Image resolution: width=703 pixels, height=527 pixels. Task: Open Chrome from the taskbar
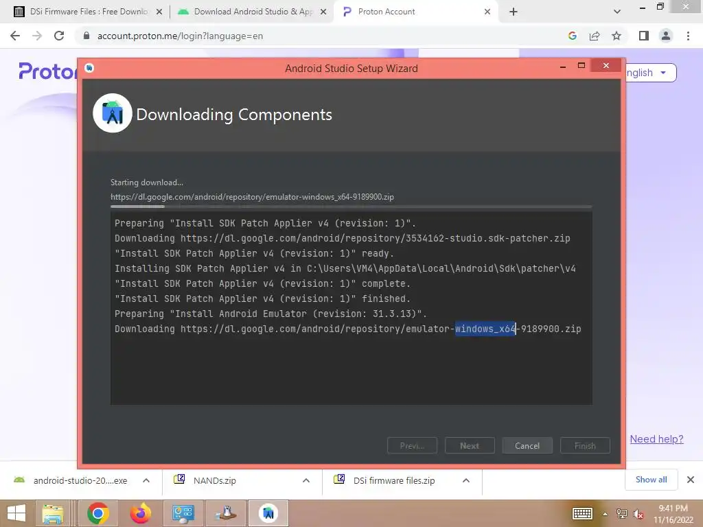(x=98, y=513)
